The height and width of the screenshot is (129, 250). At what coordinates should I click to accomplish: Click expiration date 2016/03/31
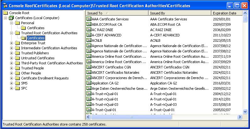click(222, 83)
